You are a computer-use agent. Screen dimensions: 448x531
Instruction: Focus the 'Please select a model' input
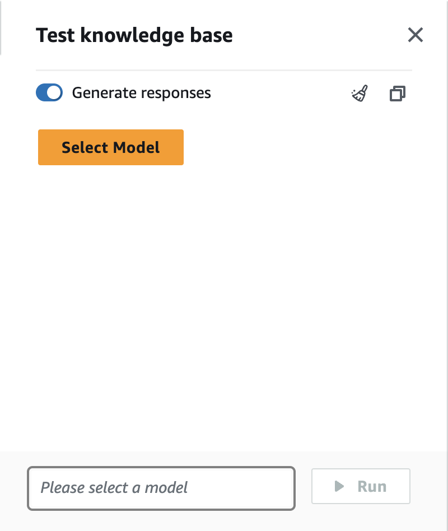161,488
